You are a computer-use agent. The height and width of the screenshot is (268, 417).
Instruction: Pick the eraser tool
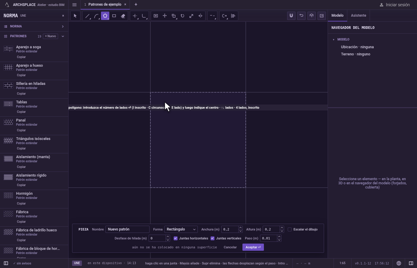pos(123,16)
